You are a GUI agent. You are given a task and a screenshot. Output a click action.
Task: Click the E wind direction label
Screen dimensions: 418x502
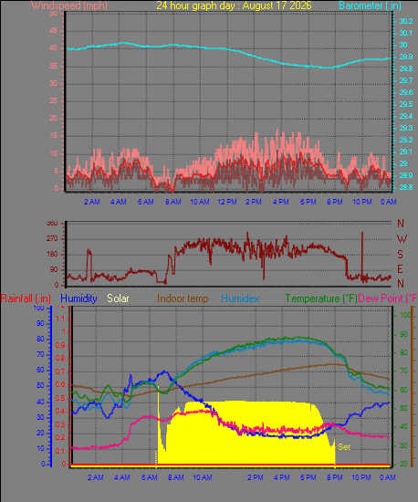400,269
